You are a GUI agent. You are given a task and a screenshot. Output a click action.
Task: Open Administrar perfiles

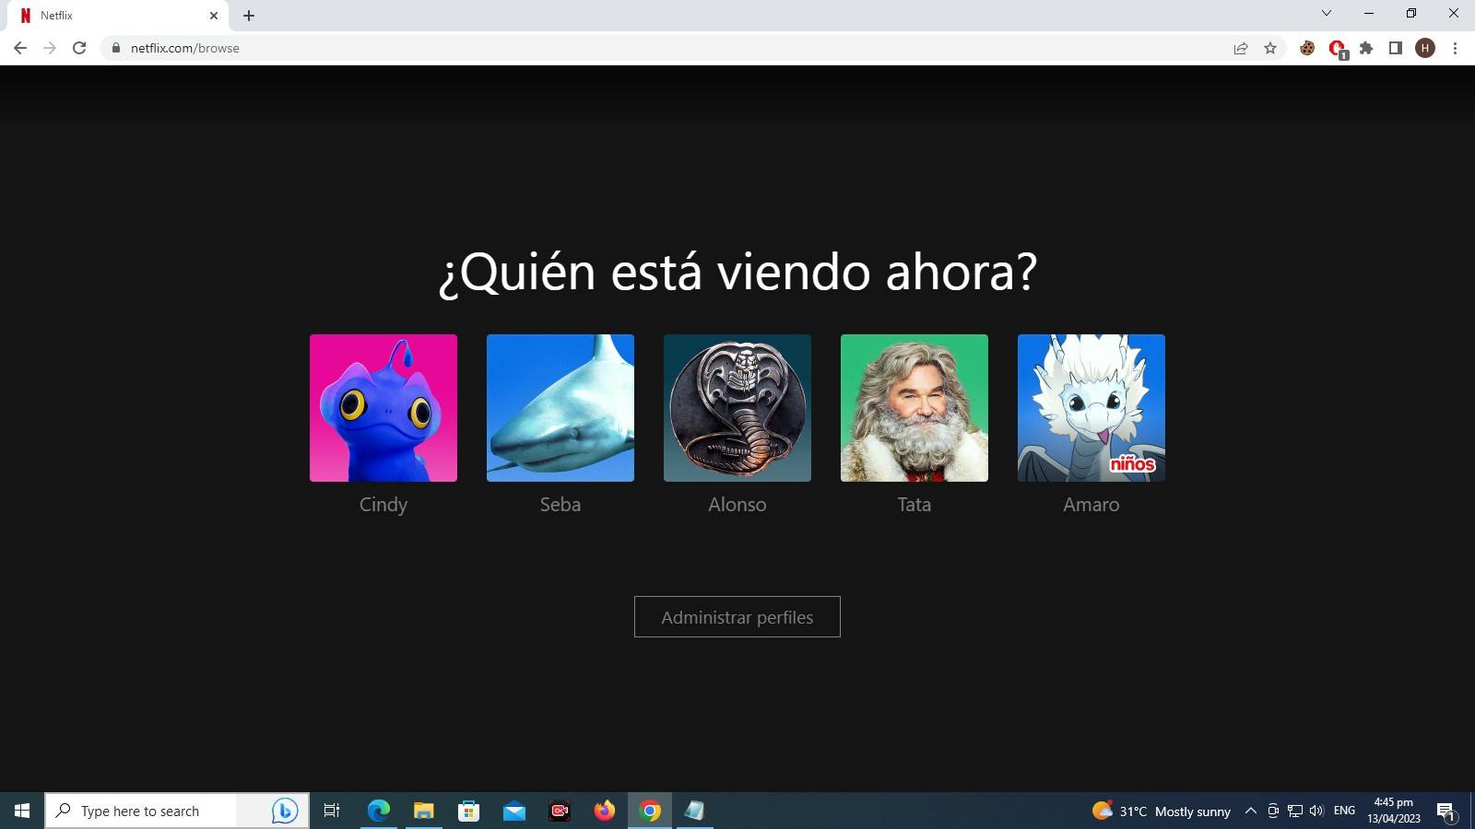pos(737,617)
